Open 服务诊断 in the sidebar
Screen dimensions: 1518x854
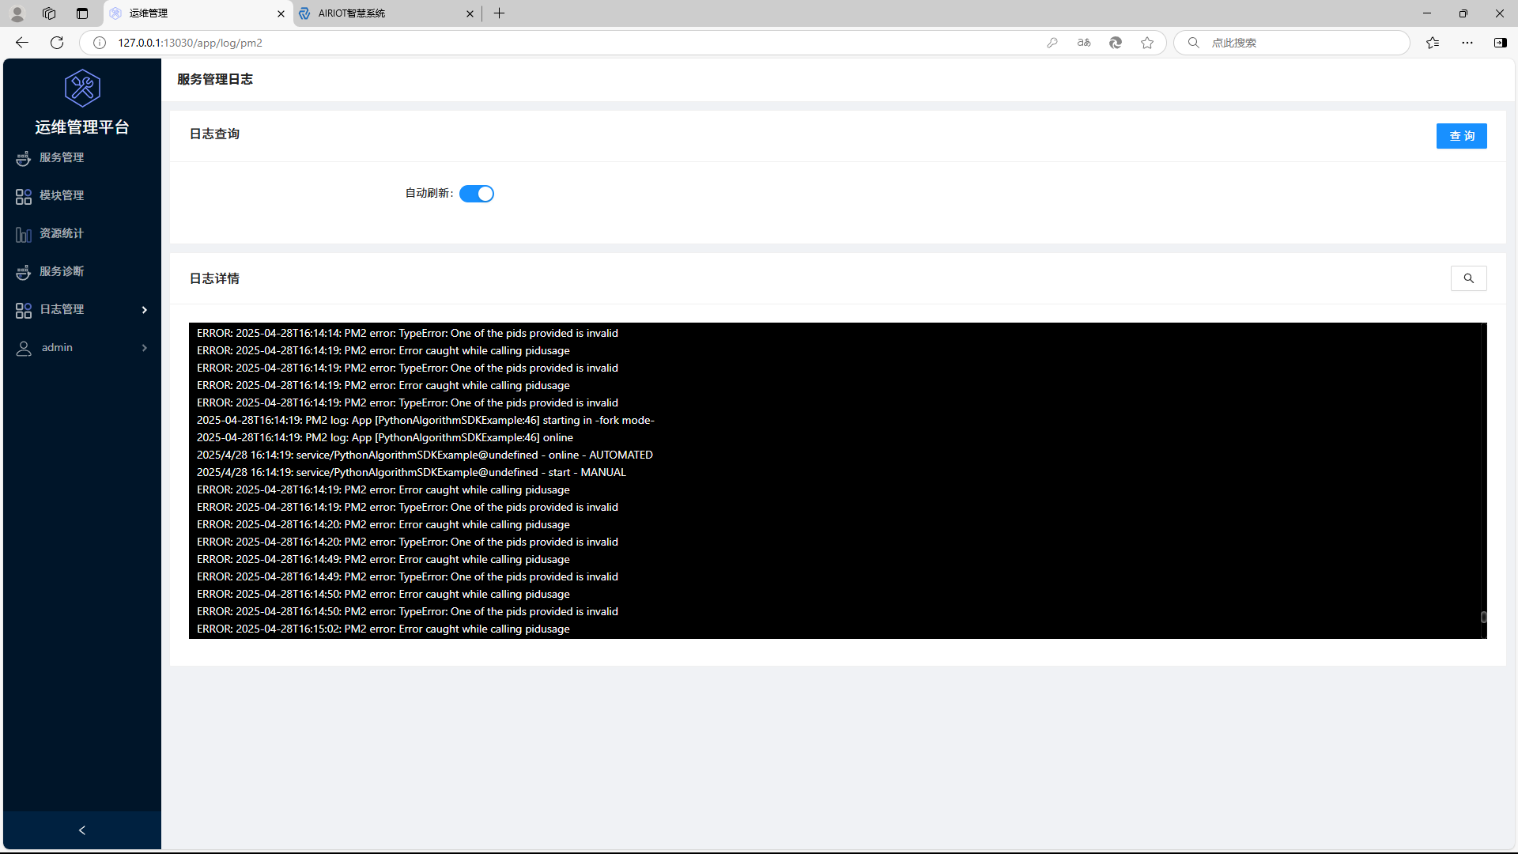(62, 272)
